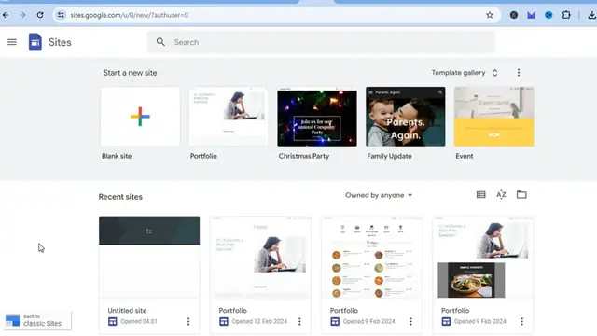Image resolution: width=597 pixels, height=336 pixels.
Task: Bookmark this page with star icon
Action: point(490,15)
